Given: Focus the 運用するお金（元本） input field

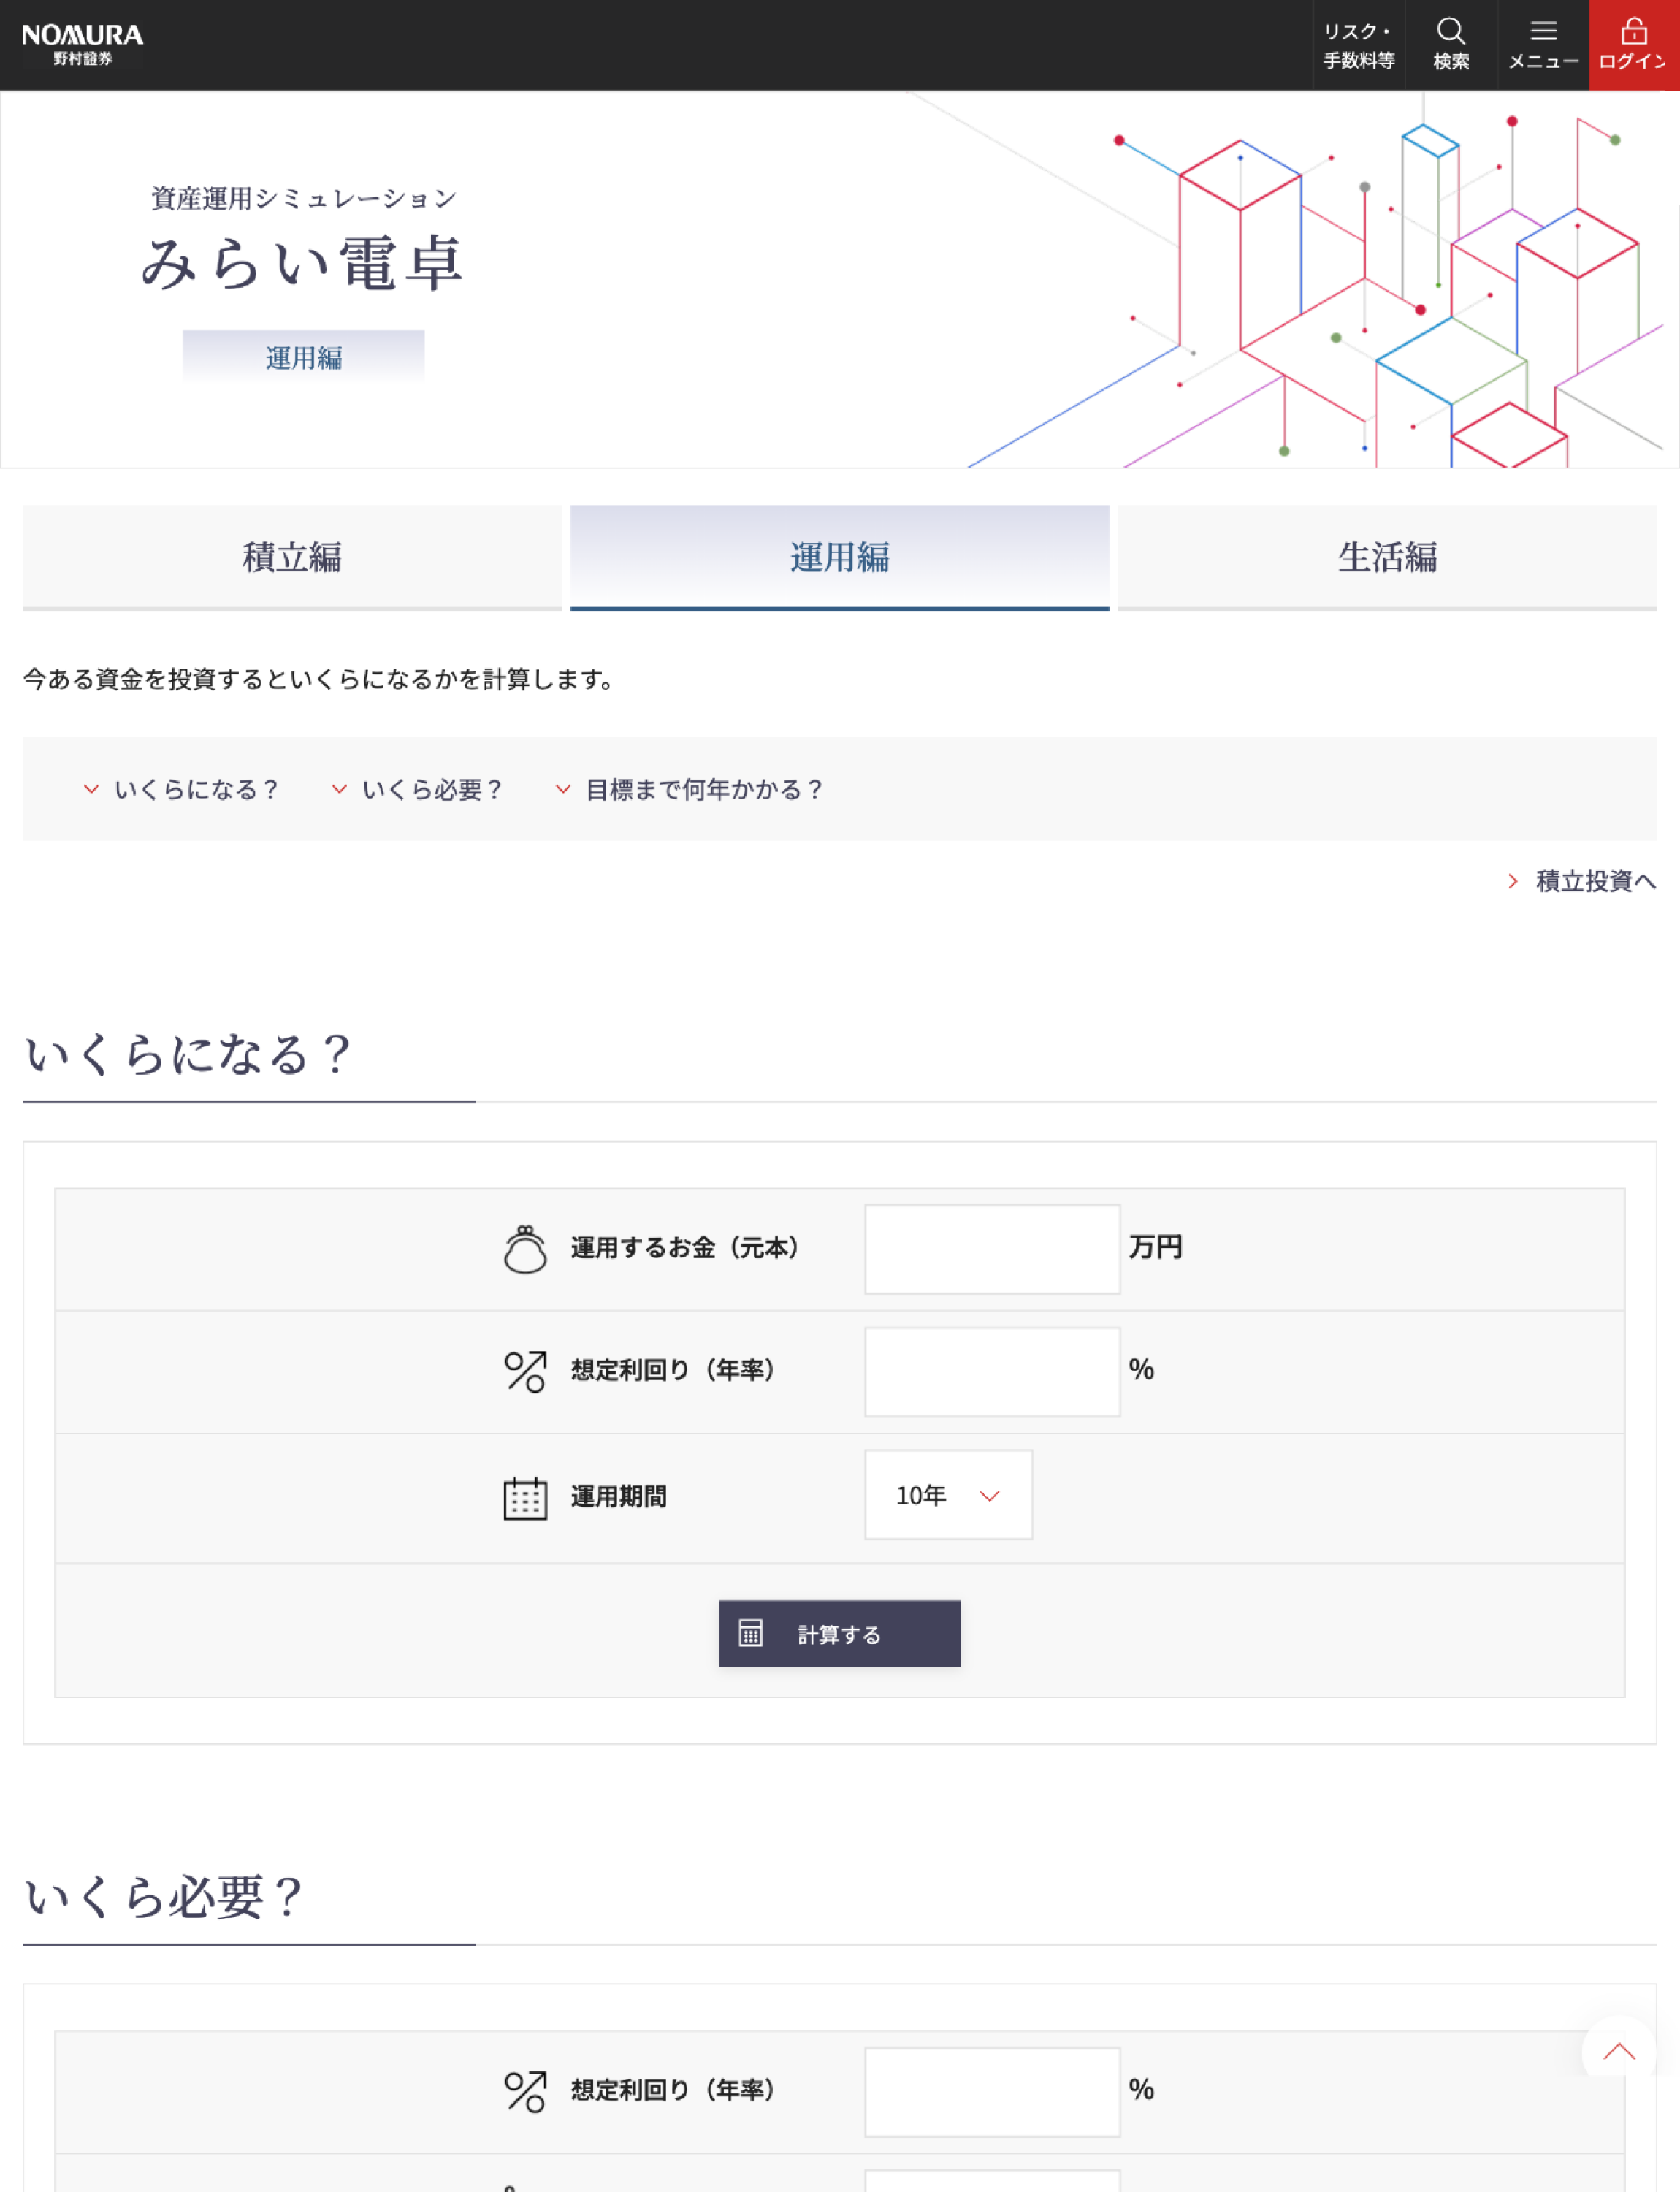Looking at the screenshot, I should click(991, 1249).
